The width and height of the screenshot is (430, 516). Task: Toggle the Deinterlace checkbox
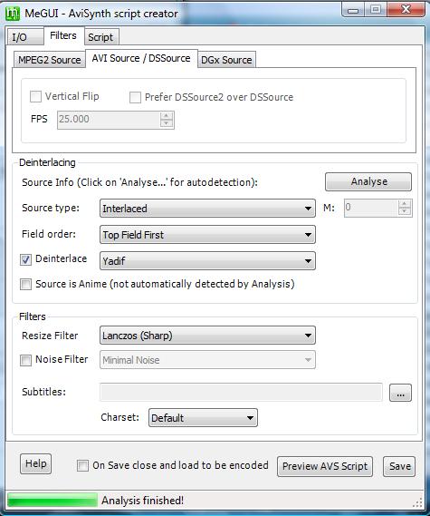click(x=25, y=259)
